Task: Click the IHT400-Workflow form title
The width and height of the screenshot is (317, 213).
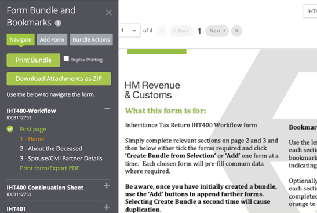Action: (31, 111)
